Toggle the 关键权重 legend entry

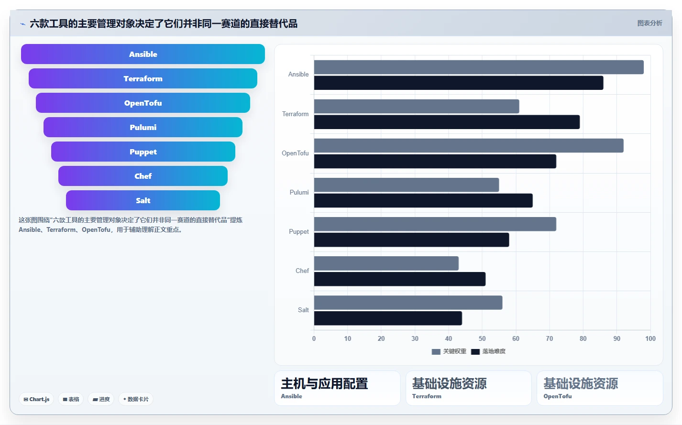pos(449,351)
